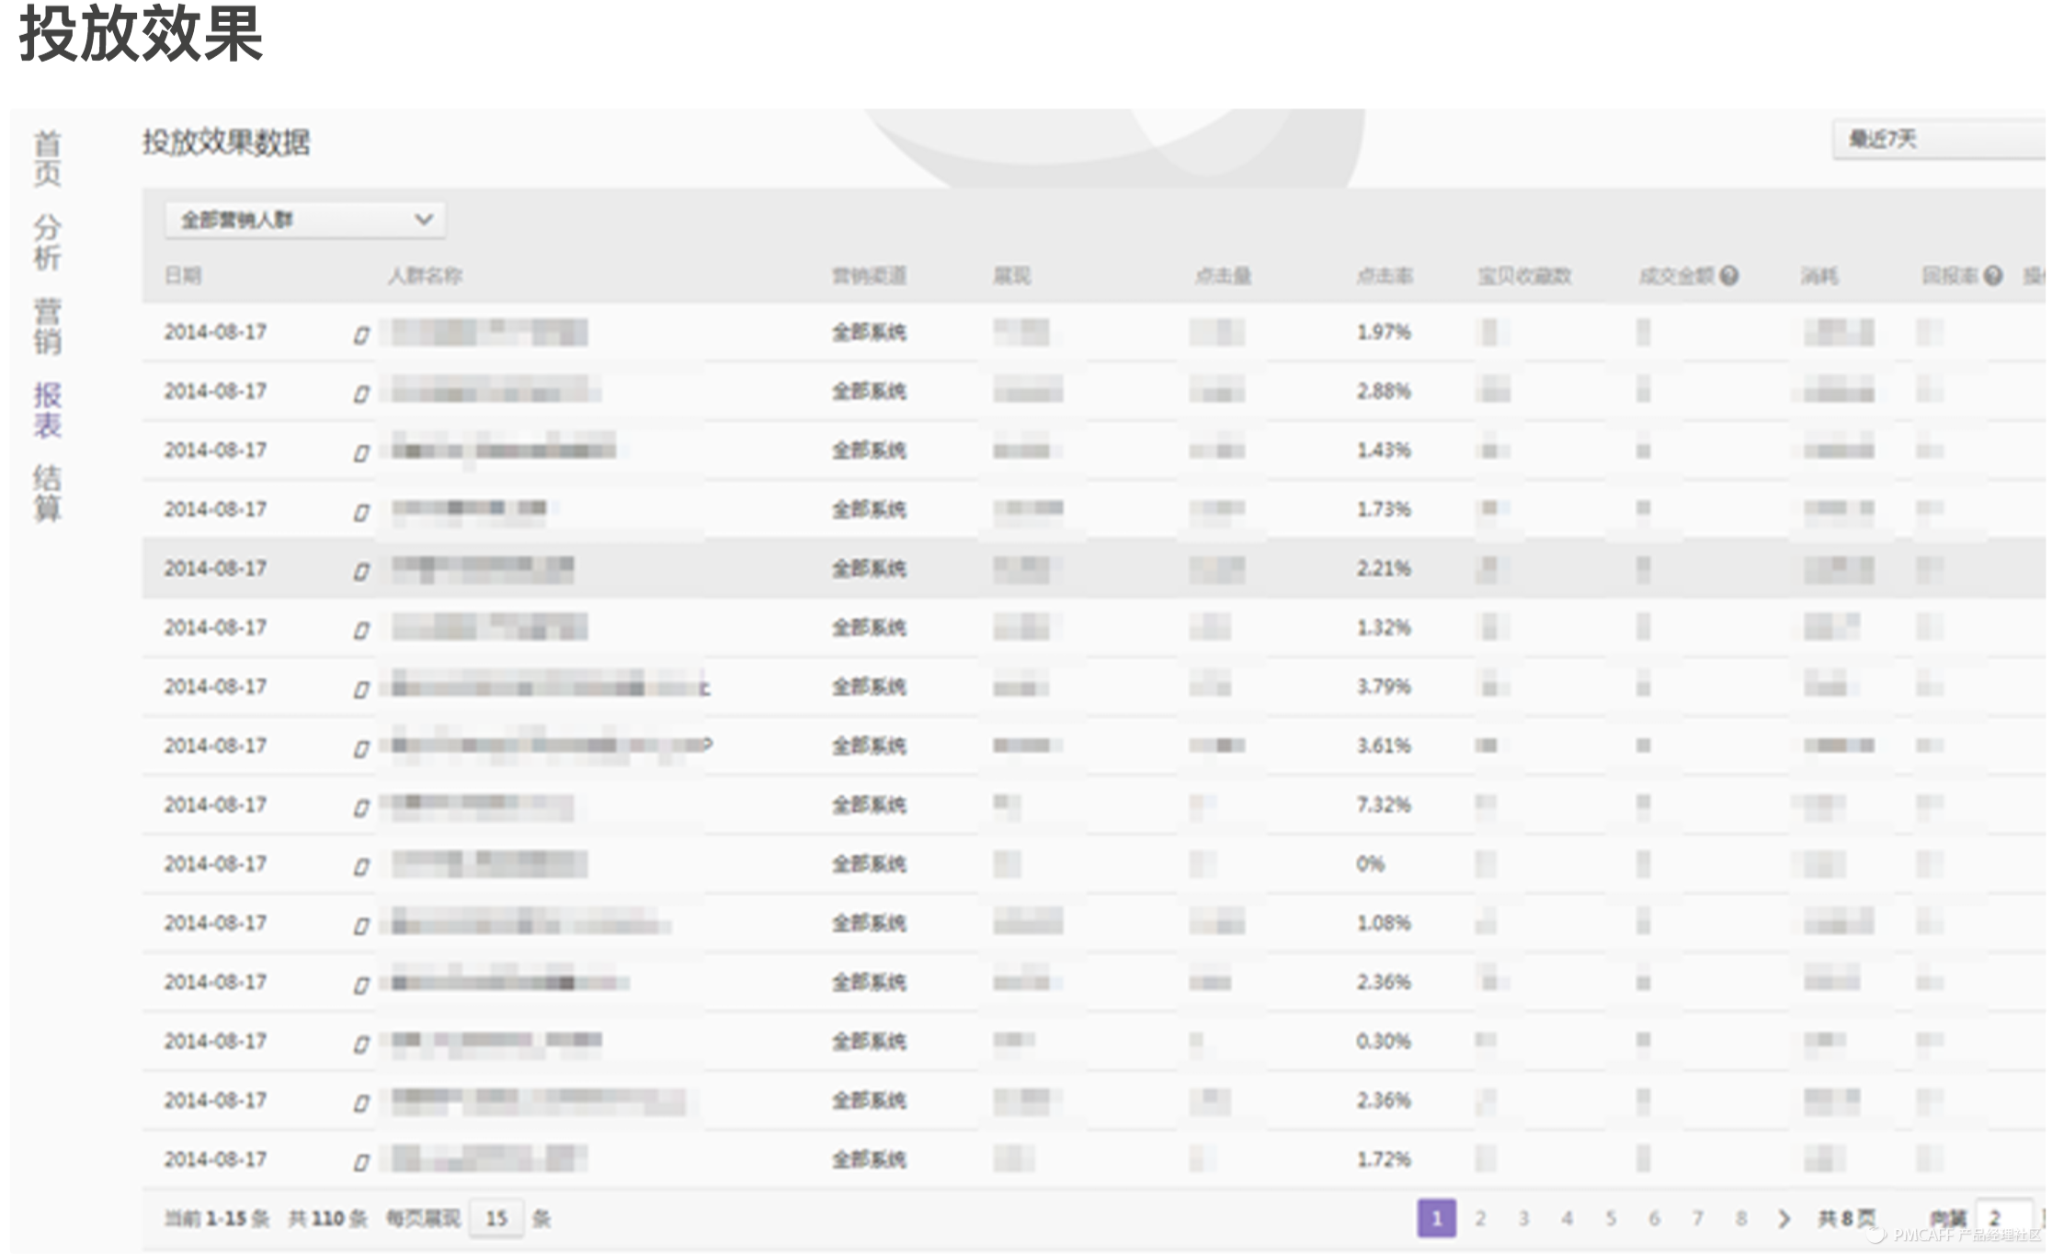Viewport: 2052px width, 1254px height.
Task: Click help icon next to 成交金额 header
Action: click(1728, 275)
